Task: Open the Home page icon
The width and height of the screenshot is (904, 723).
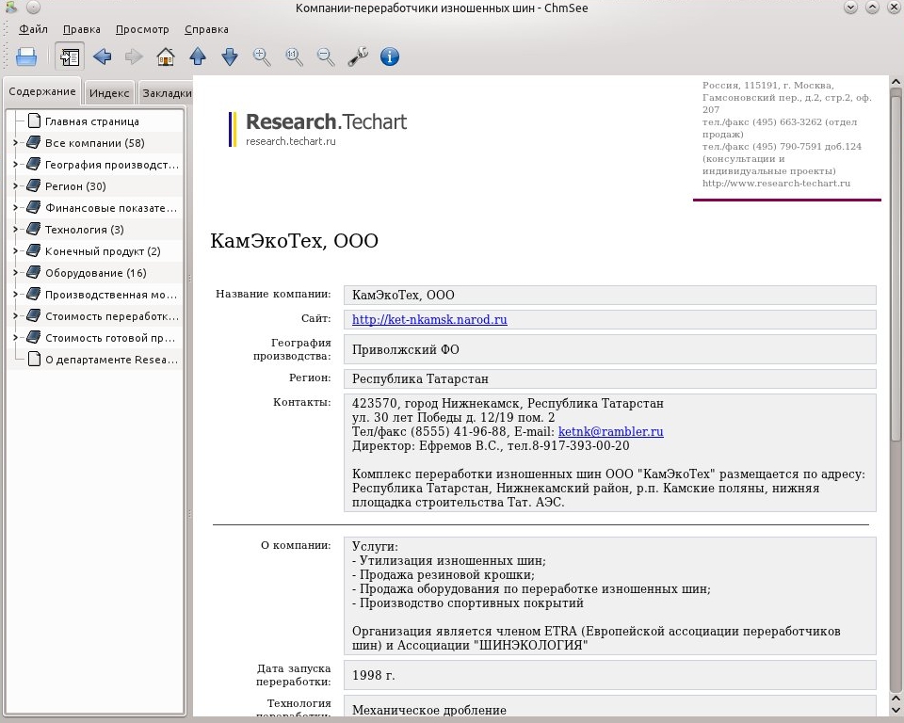Action: (x=166, y=56)
